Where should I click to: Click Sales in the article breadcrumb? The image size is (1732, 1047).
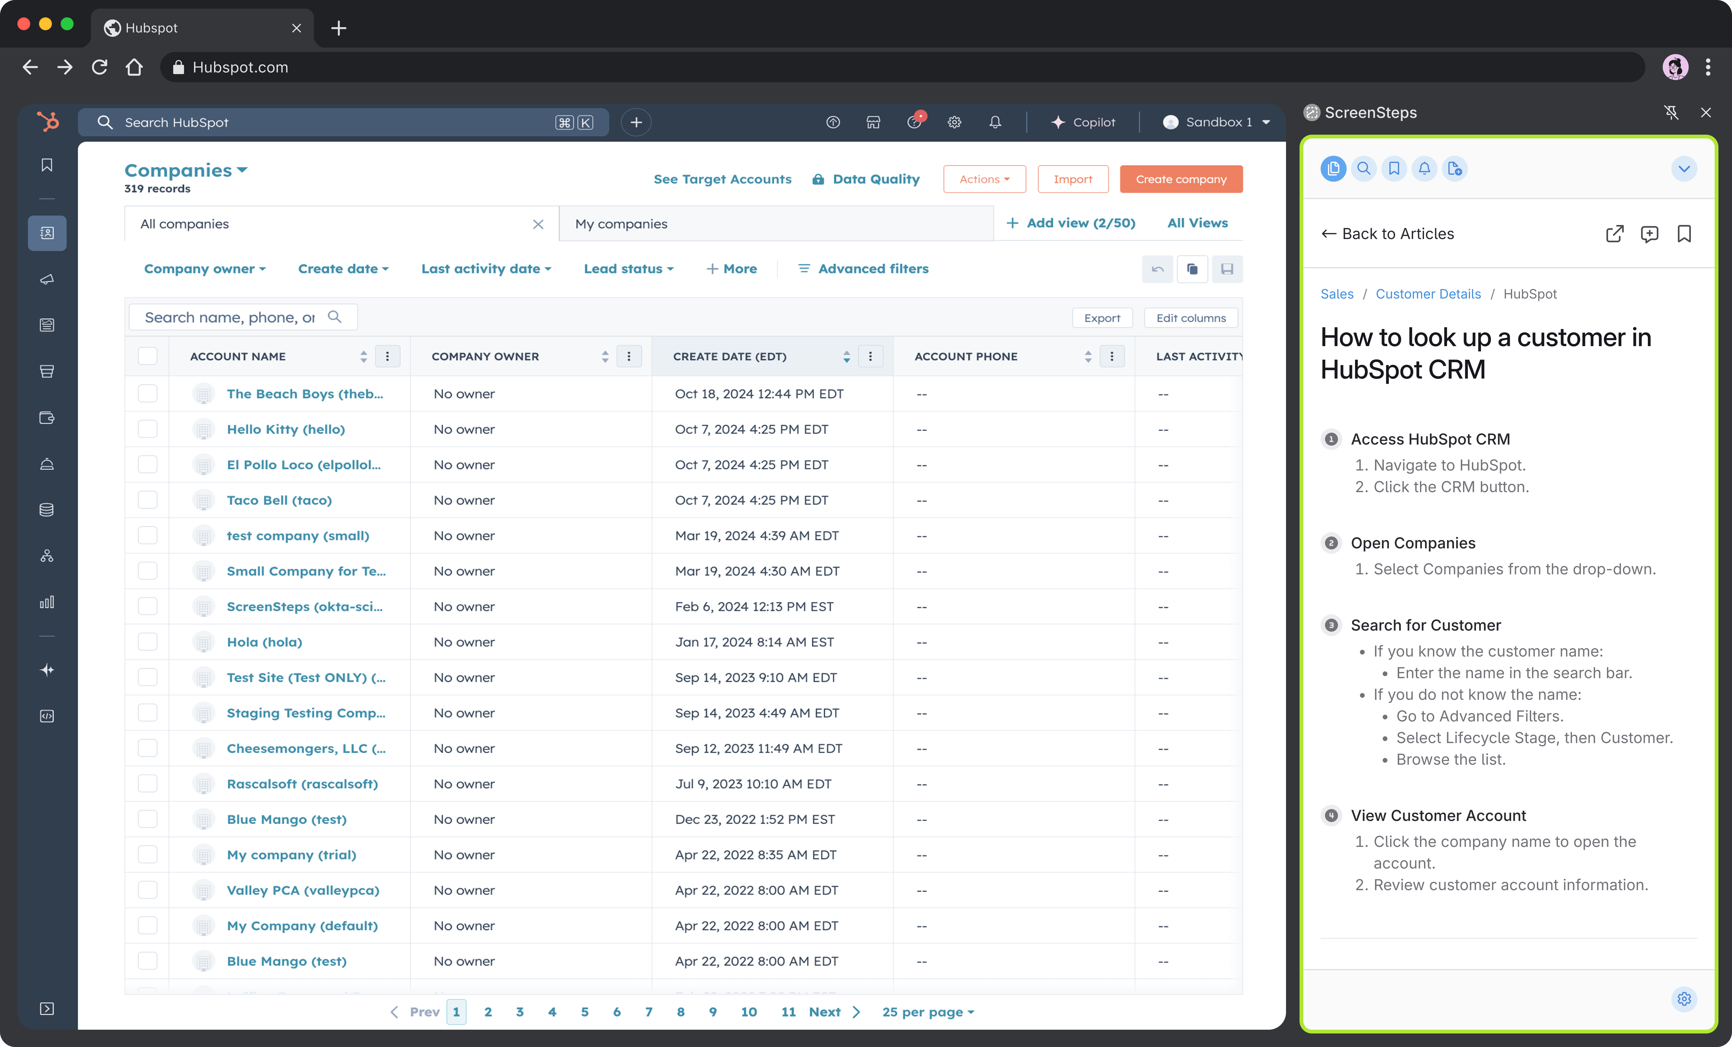1336,294
